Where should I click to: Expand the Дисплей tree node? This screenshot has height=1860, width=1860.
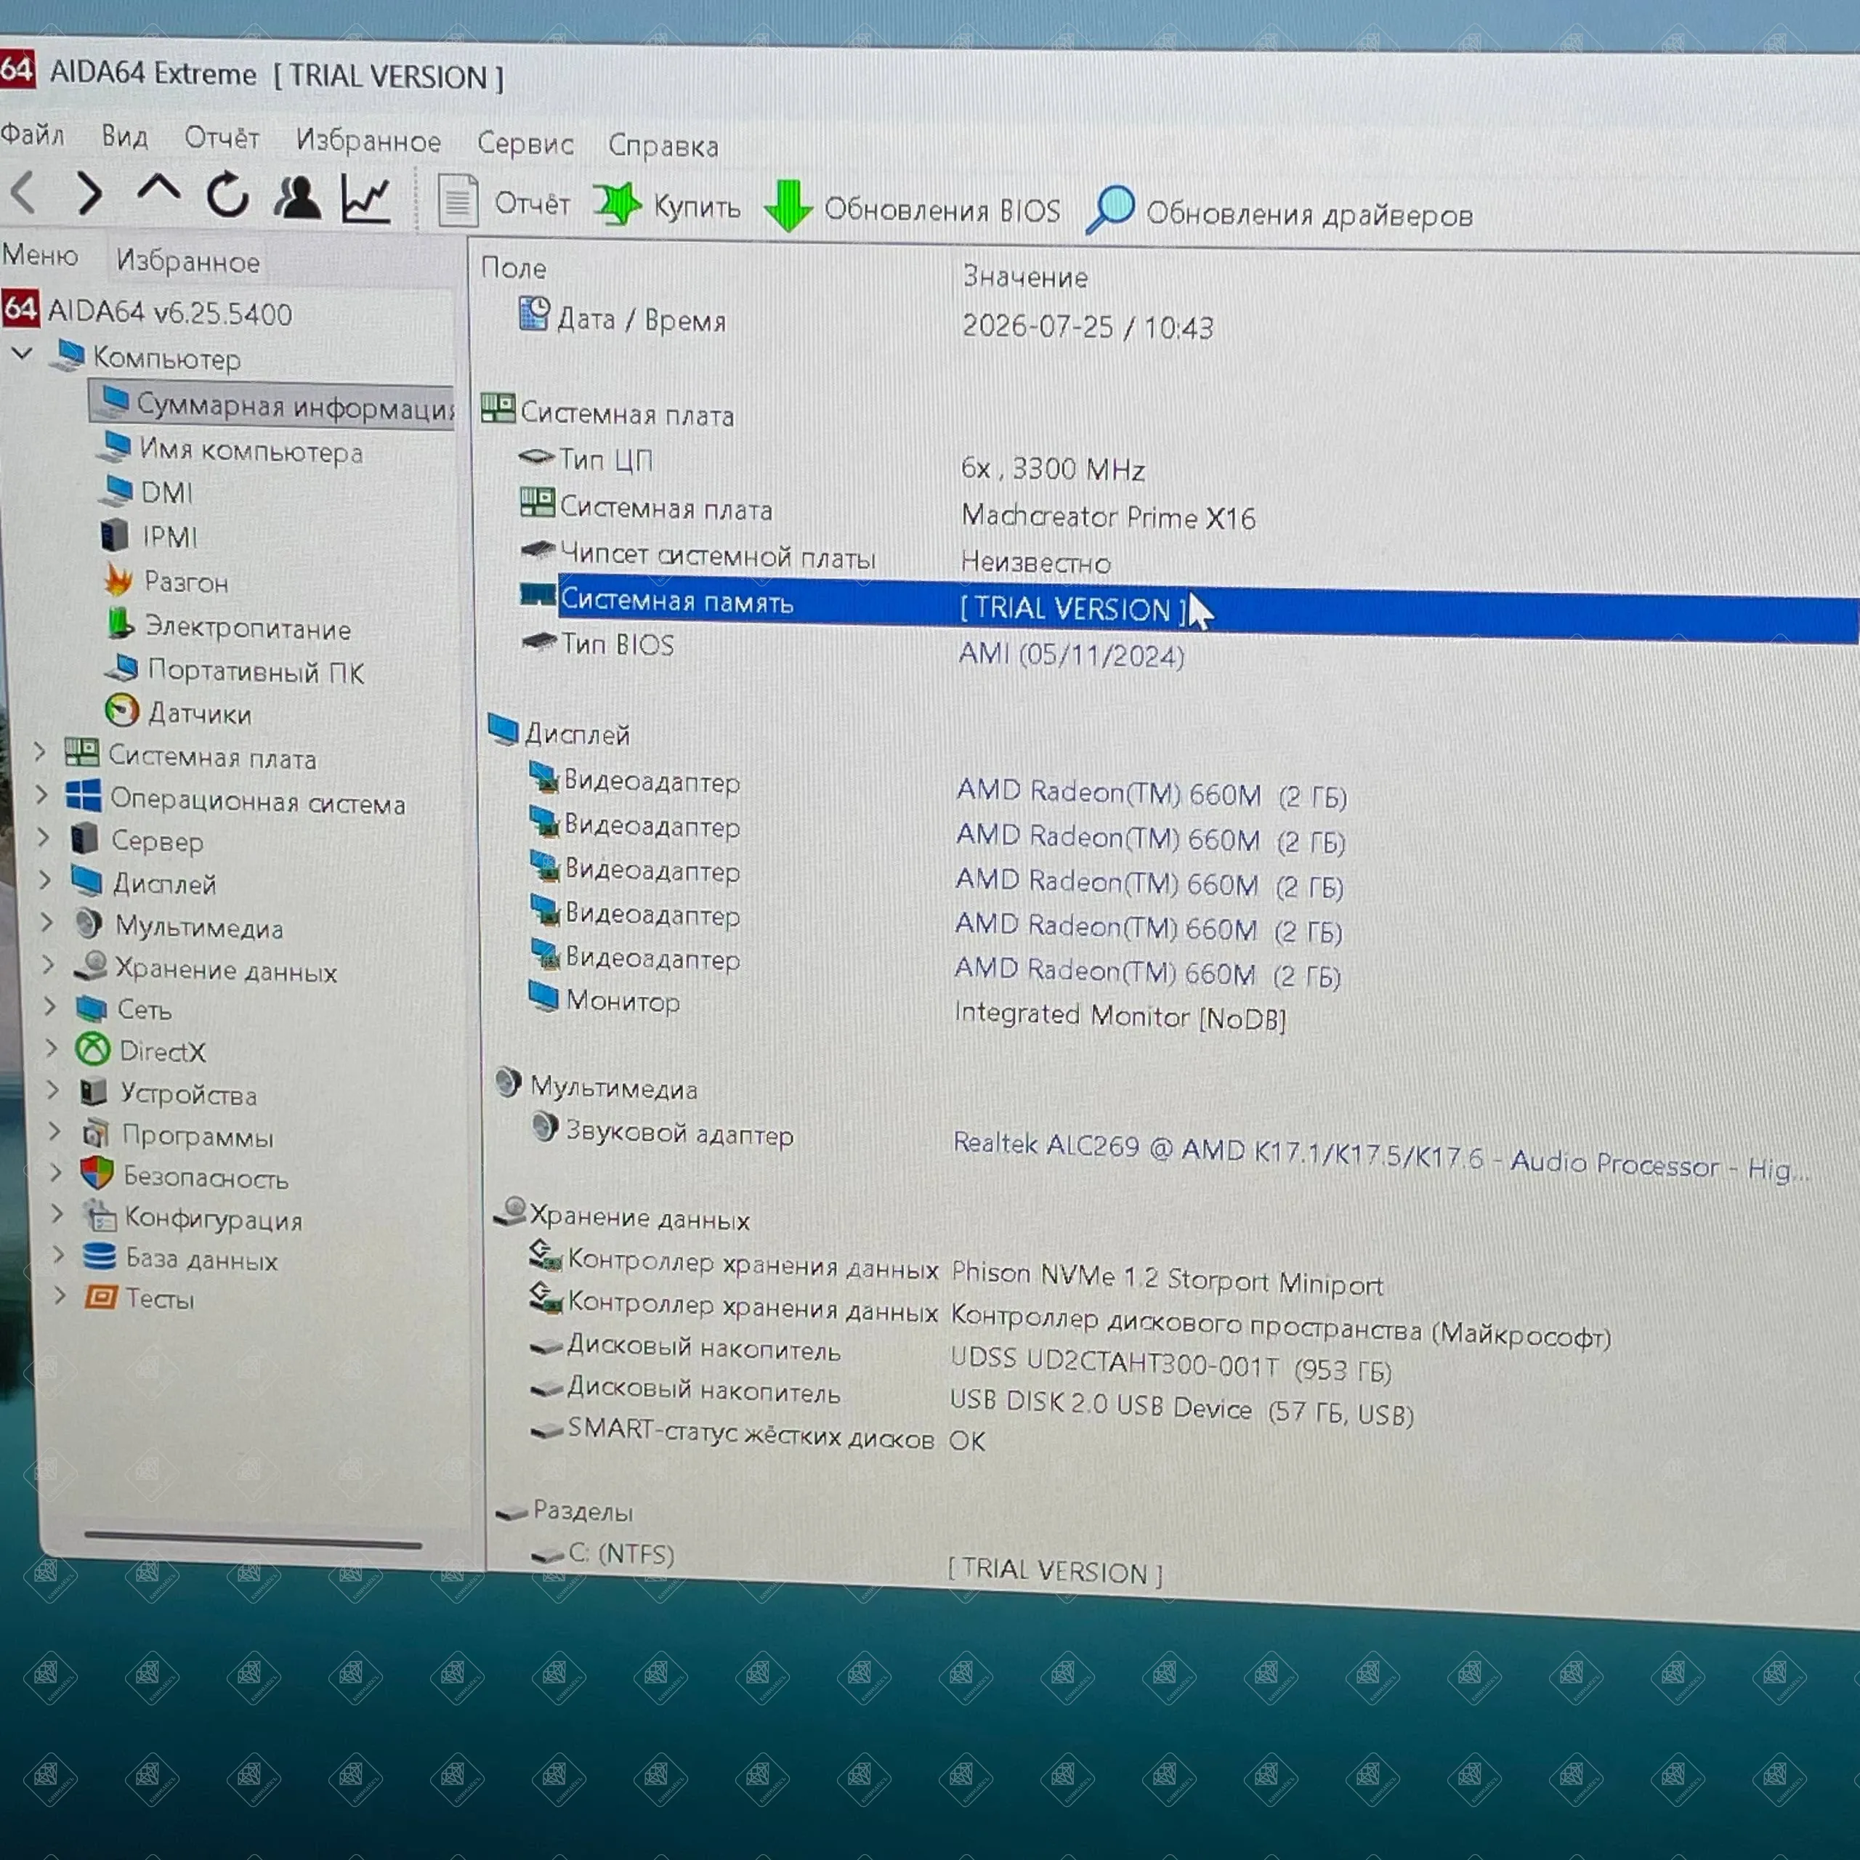[x=45, y=879]
